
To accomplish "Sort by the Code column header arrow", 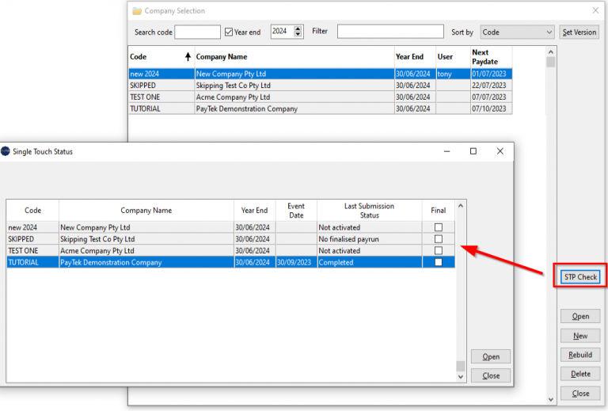I will [188, 57].
